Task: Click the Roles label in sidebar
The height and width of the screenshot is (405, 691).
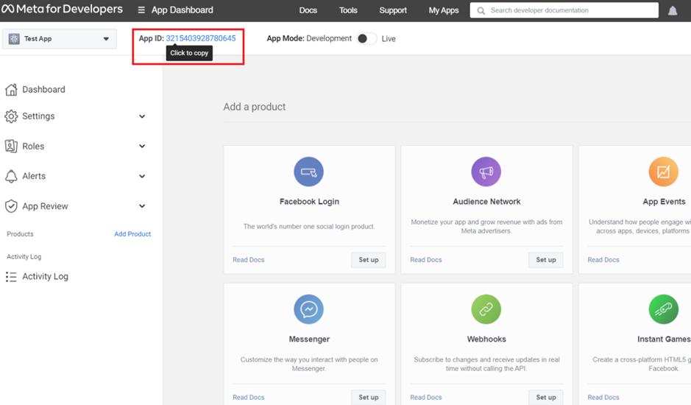Action: click(33, 146)
